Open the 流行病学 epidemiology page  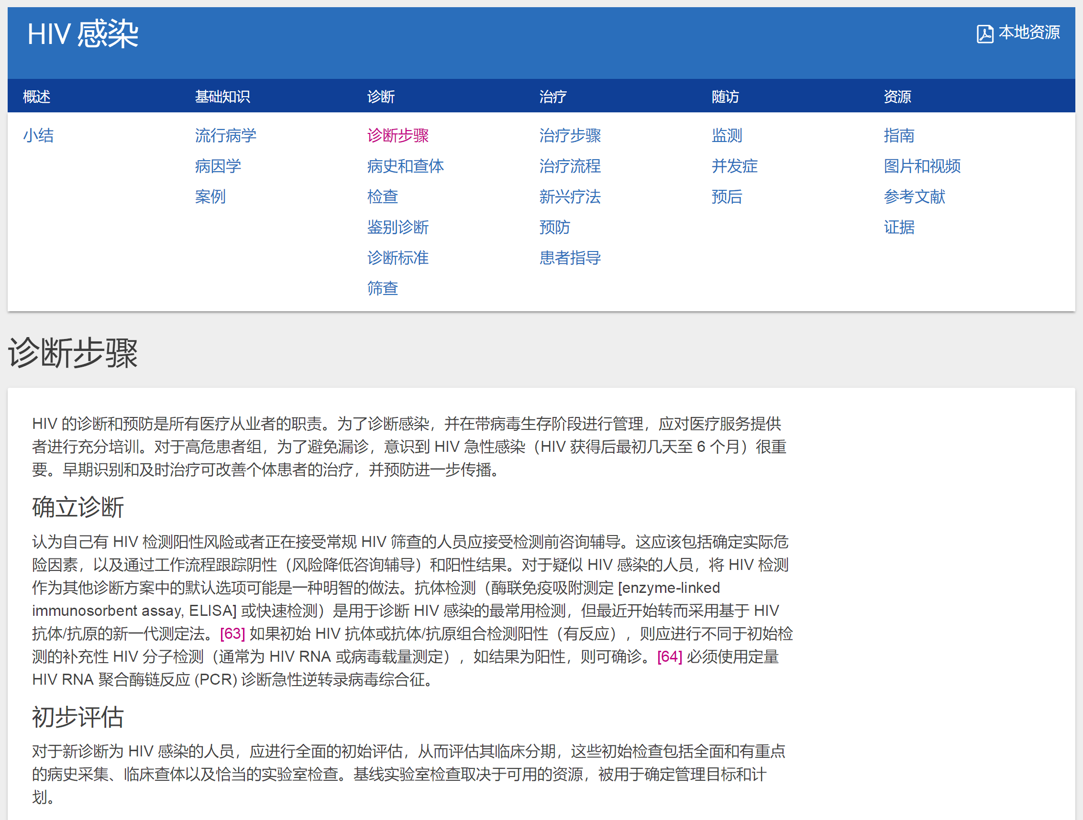pyautogui.click(x=225, y=135)
